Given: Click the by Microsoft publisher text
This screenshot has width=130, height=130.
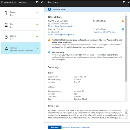Looking at the screenshot, I should [x=54, y=32].
